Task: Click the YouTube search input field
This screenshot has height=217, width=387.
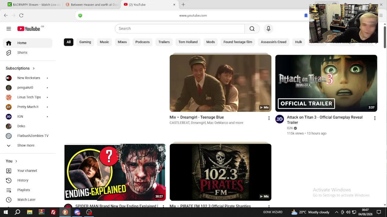Action: [180, 29]
